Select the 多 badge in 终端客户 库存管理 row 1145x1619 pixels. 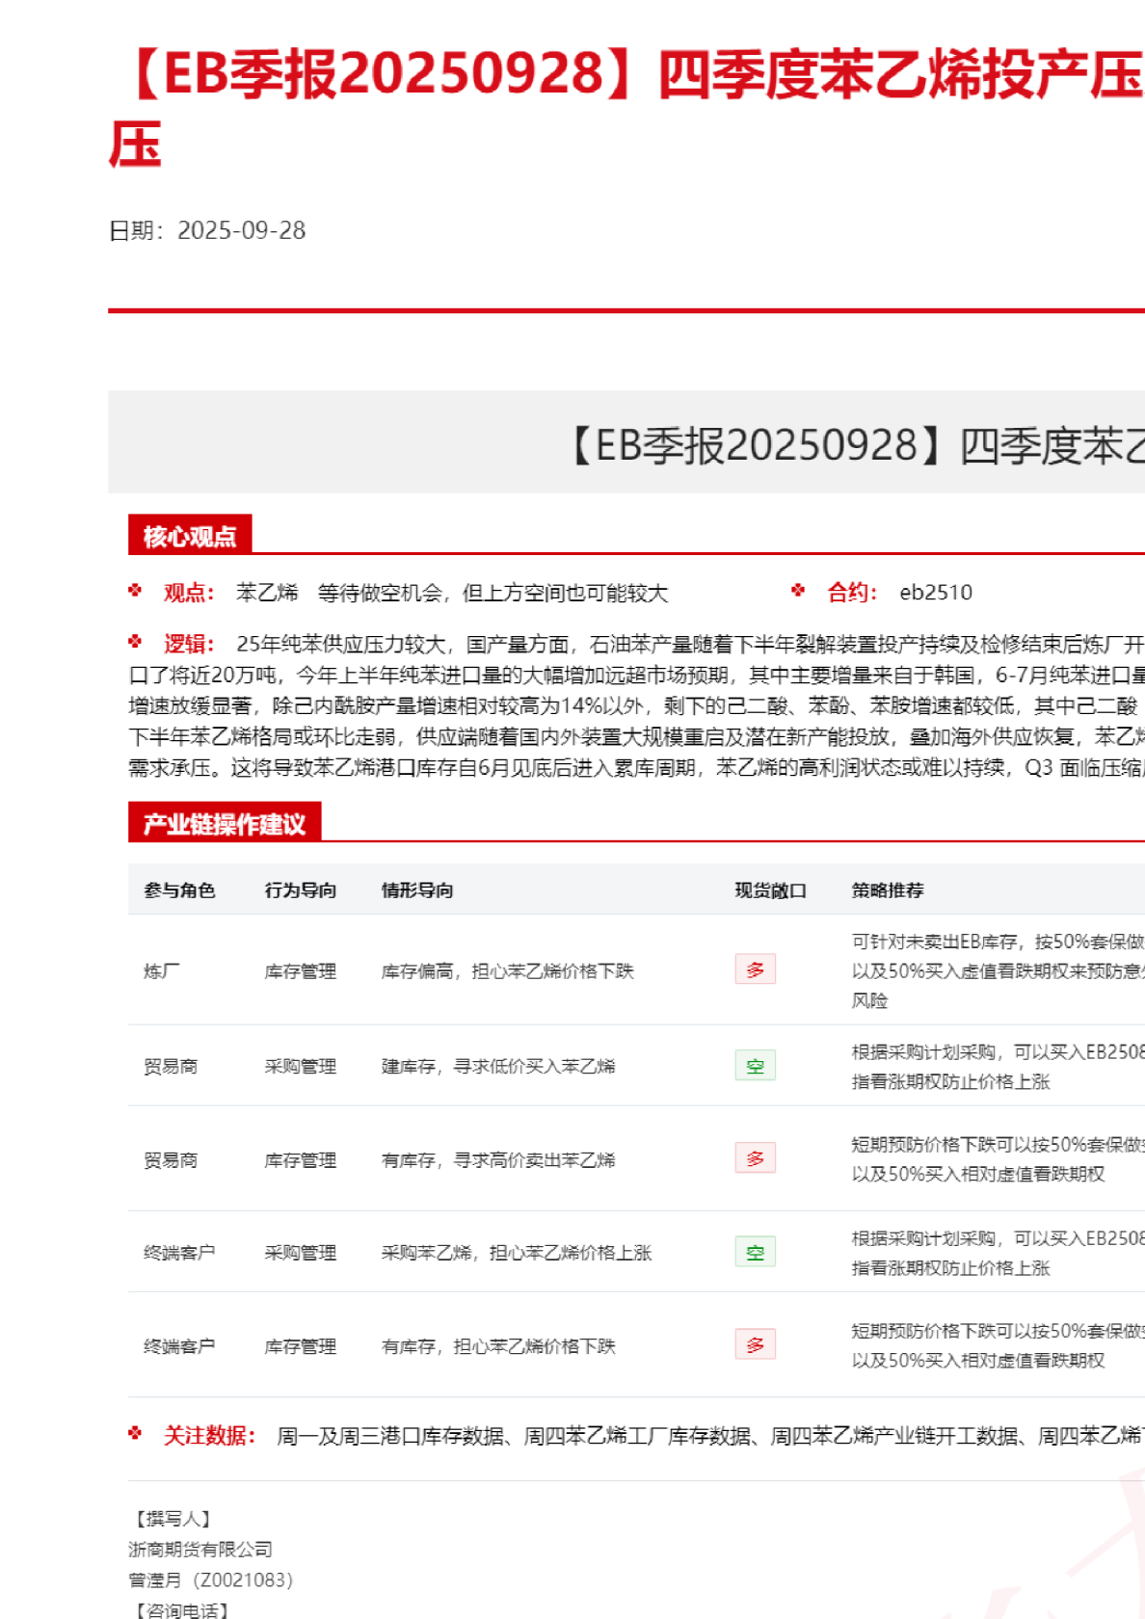click(755, 1344)
